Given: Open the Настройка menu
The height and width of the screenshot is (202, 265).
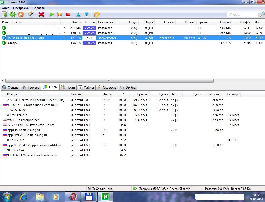Looking at the screenshot, I should (21, 8).
